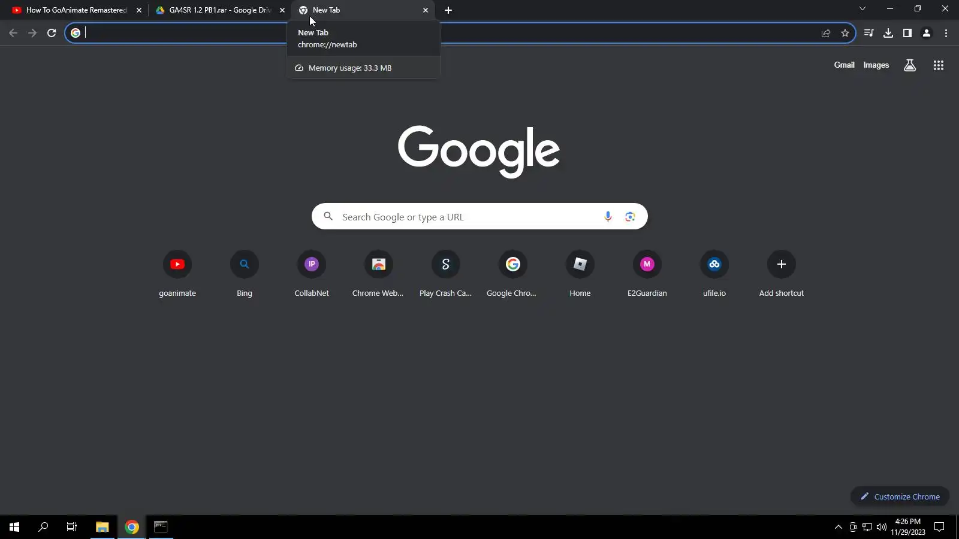This screenshot has height=539, width=959.
Task: Click Add shortcut button
Action: [x=782, y=274]
